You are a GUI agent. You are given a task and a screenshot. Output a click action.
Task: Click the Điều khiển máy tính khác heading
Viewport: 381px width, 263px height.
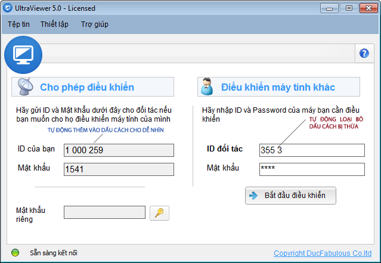278,87
